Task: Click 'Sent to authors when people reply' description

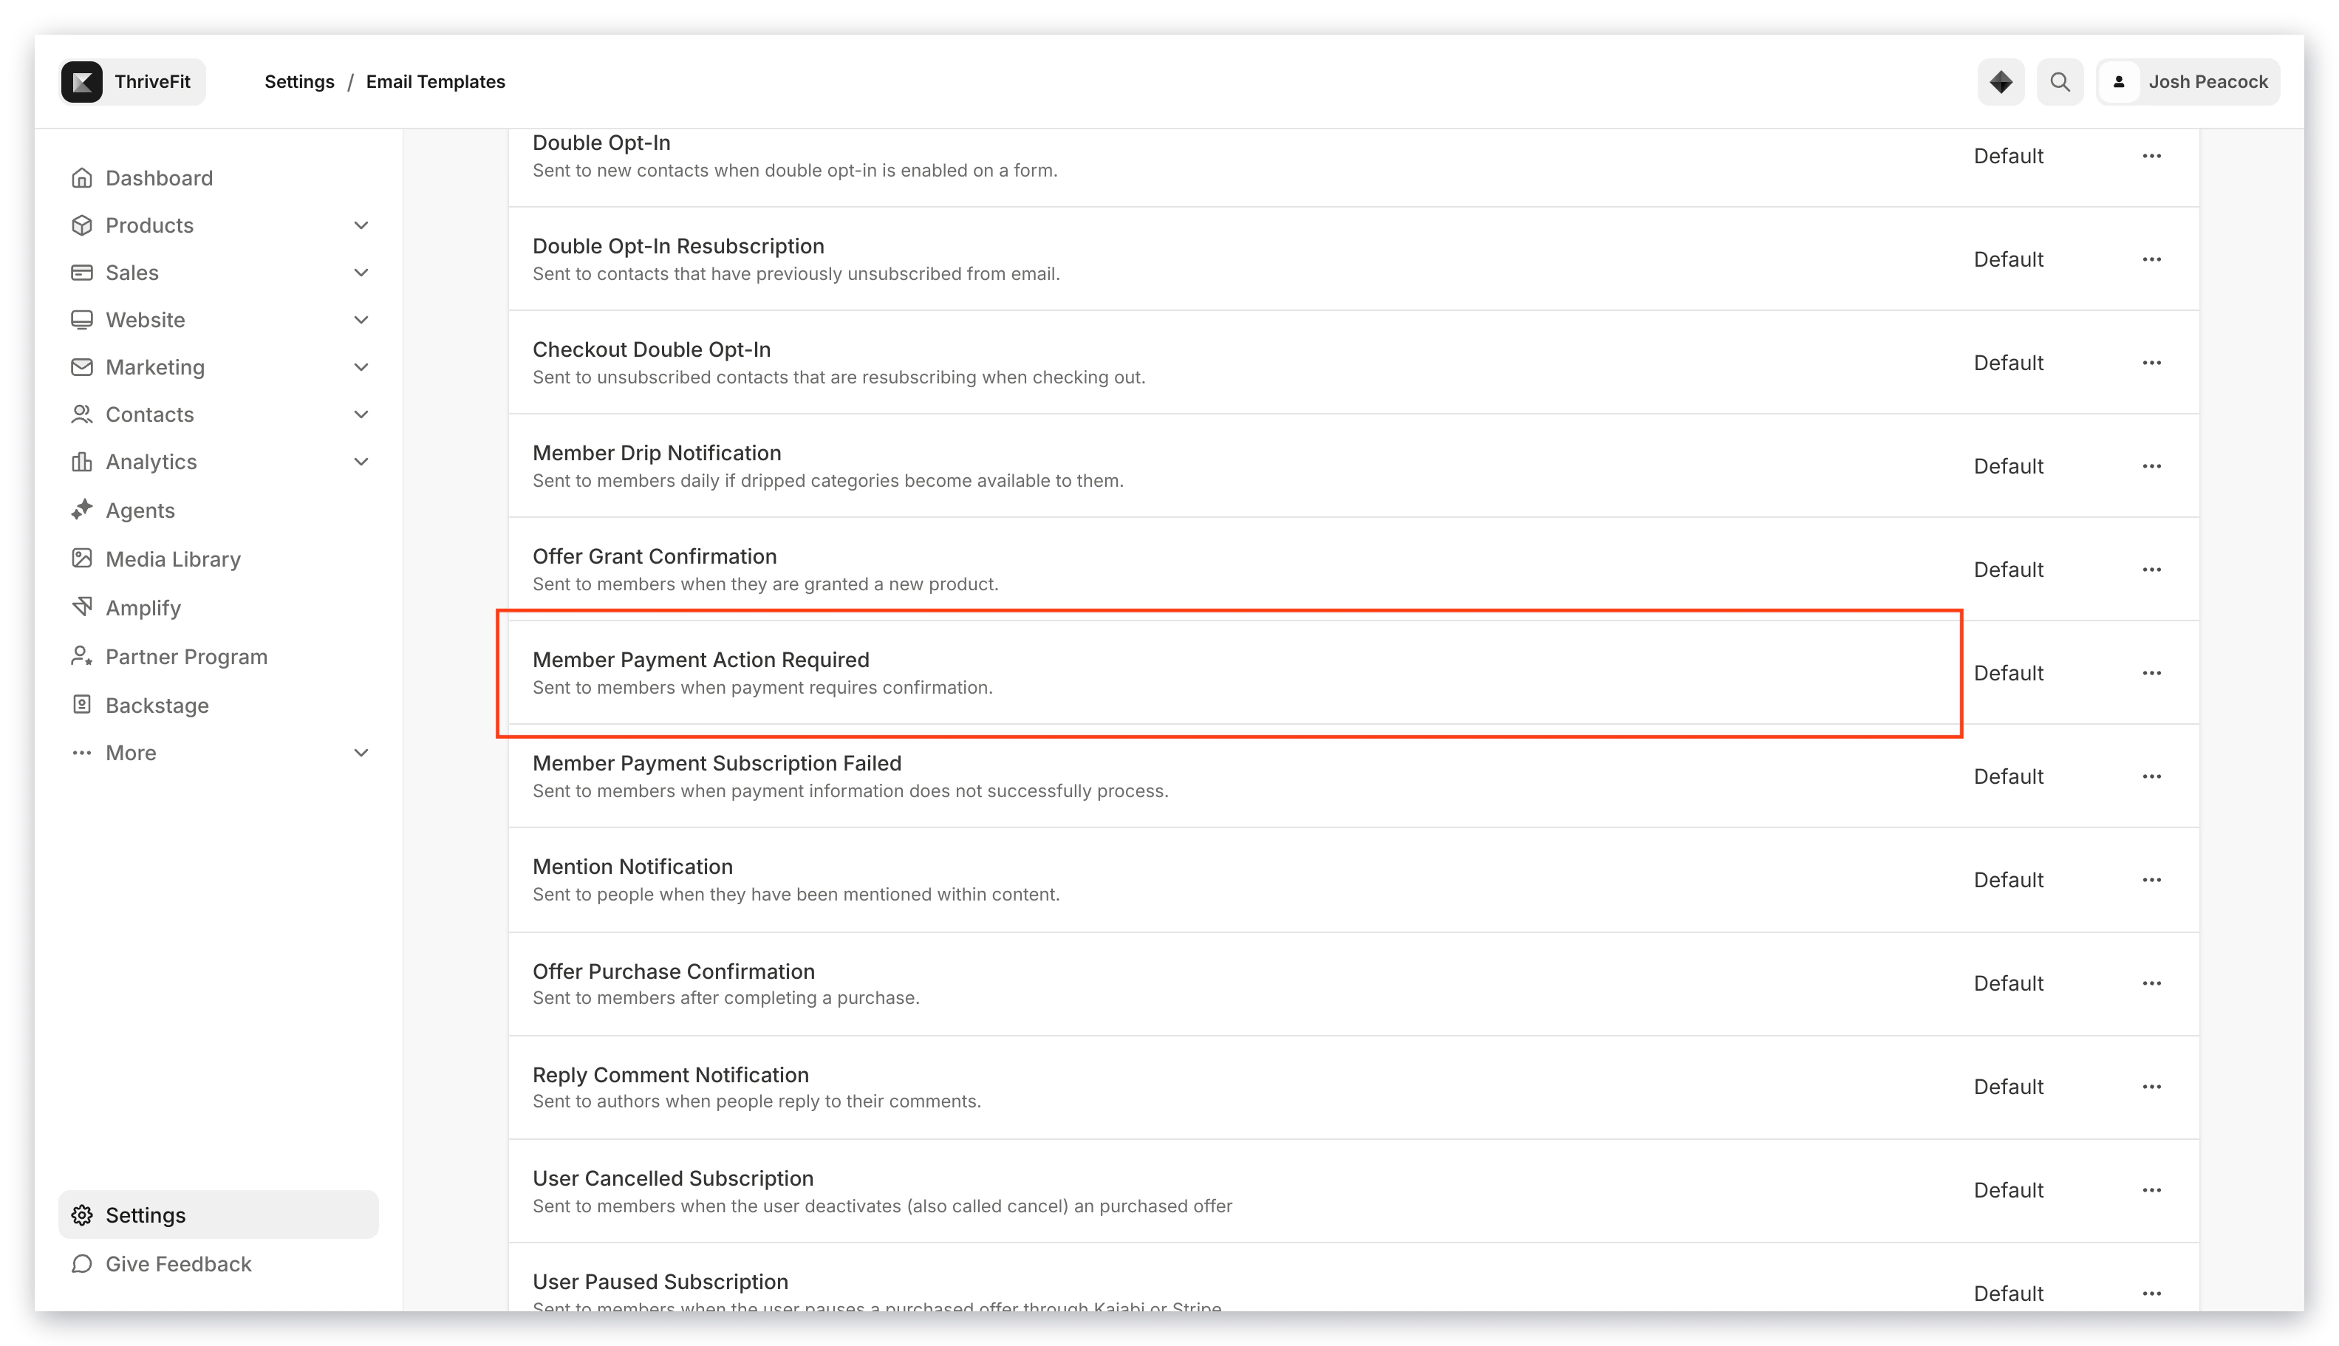Action: point(757,1101)
